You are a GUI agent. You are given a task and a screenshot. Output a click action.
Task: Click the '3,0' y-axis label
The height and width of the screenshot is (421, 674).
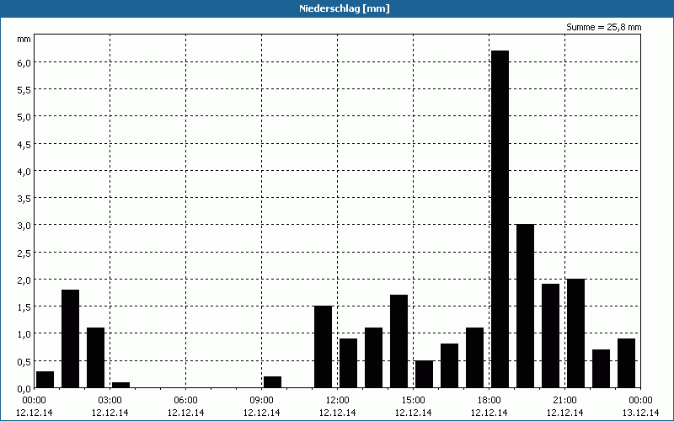[25, 226]
